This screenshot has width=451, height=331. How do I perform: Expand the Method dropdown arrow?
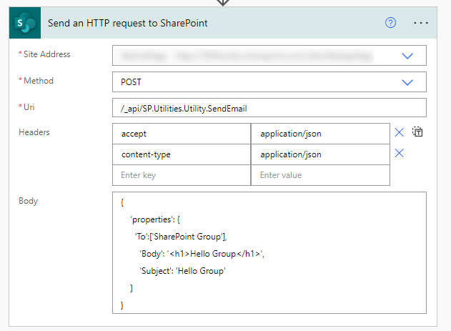[407, 82]
